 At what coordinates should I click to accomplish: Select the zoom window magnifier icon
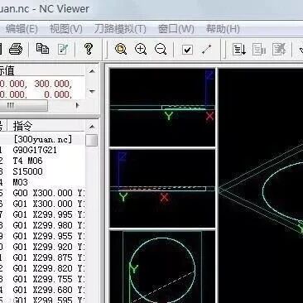(x=121, y=50)
